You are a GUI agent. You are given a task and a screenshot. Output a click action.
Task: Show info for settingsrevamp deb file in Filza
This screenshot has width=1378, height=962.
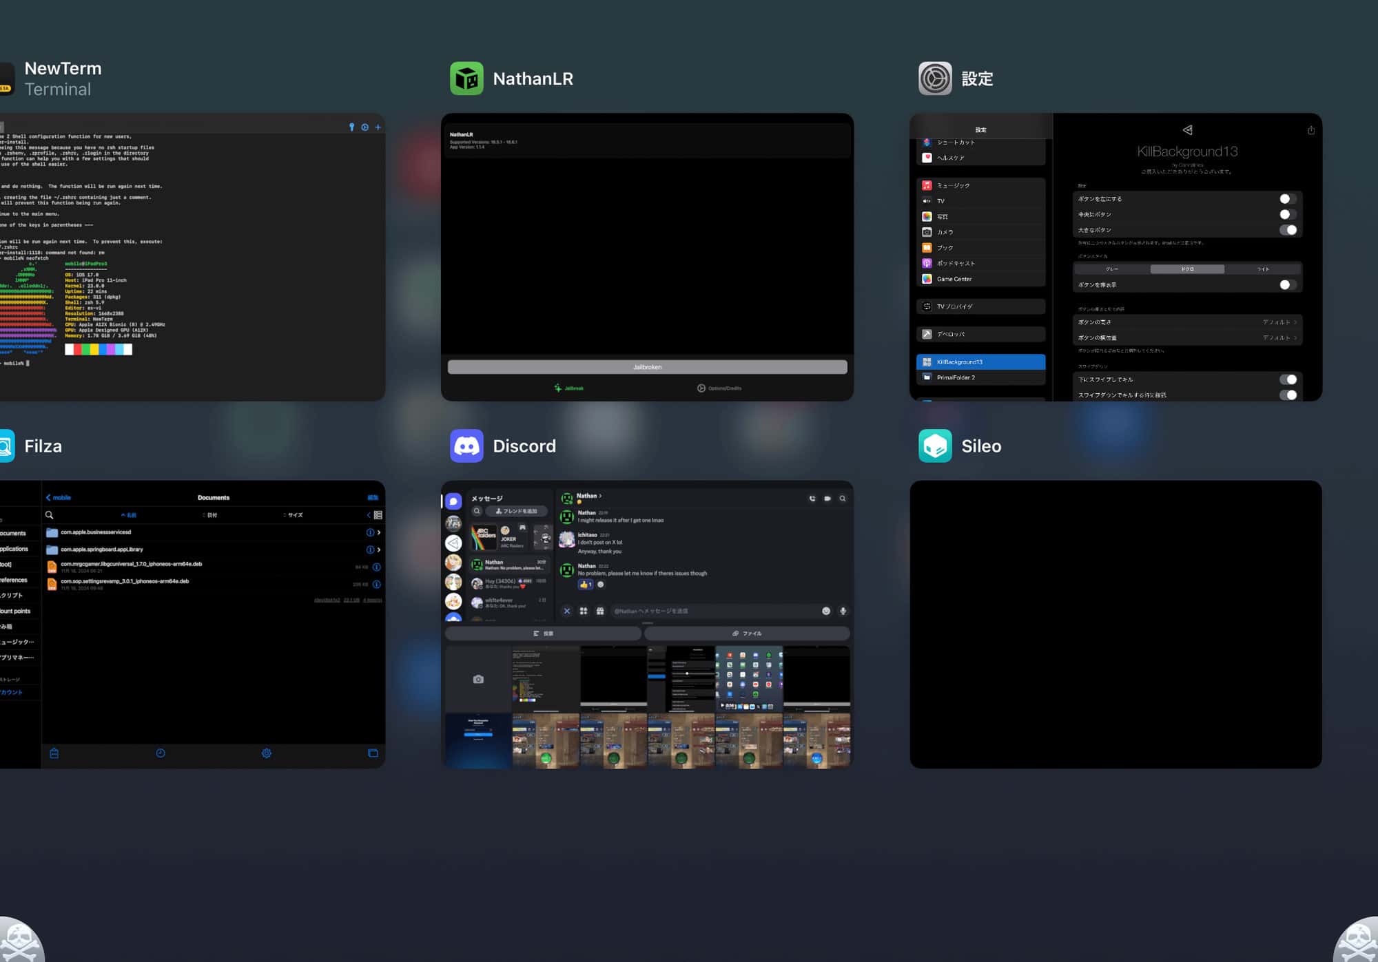click(376, 585)
